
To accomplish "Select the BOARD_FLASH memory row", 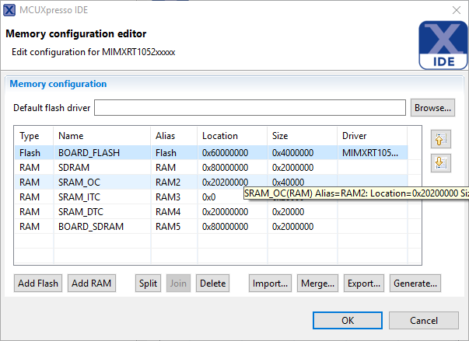I will pos(89,153).
